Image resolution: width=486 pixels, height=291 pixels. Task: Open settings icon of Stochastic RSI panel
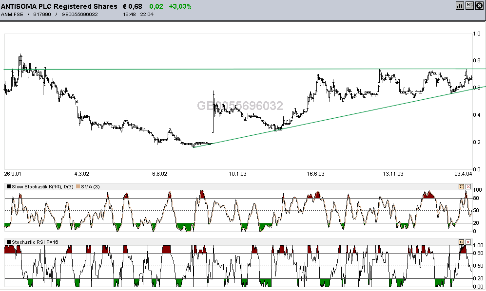click(x=461, y=242)
